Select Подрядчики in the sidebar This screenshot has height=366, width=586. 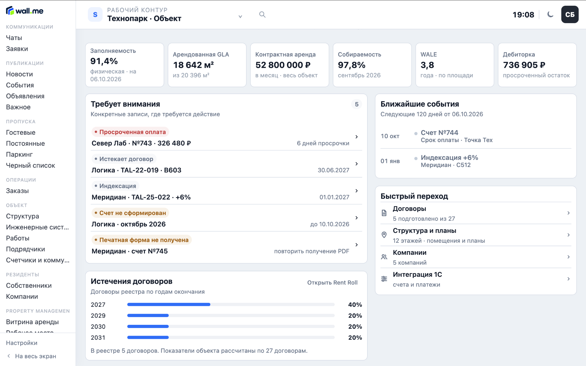tap(25, 249)
